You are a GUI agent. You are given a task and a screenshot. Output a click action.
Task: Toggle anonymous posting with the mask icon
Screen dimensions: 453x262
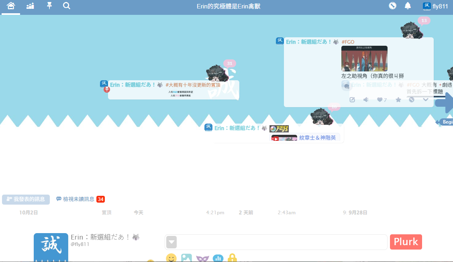[202, 258]
